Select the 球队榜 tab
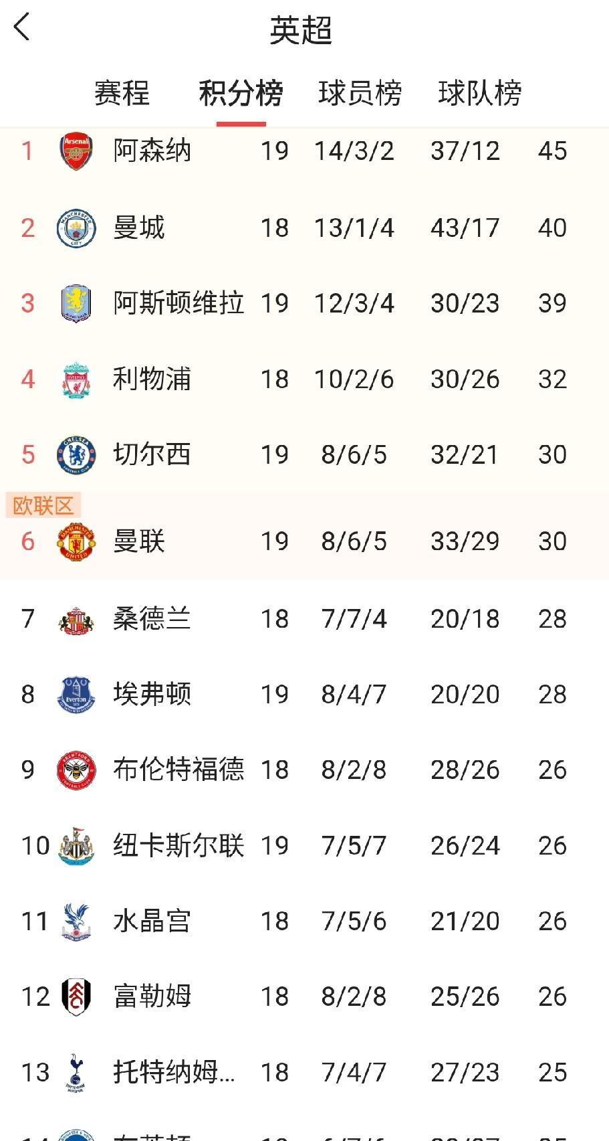This screenshot has height=1141, width=609. coord(479,93)
